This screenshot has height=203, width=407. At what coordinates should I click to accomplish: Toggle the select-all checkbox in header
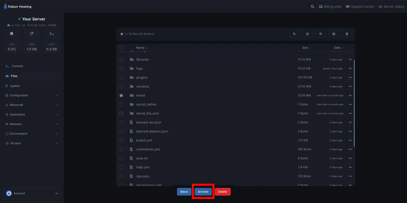121,48
